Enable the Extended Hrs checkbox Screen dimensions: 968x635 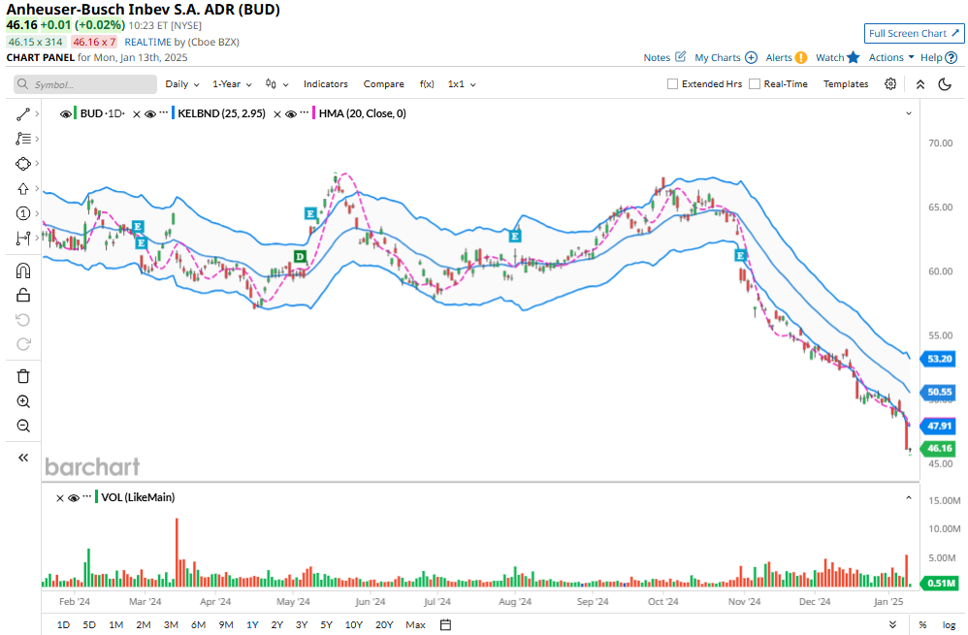pos(673,84)
